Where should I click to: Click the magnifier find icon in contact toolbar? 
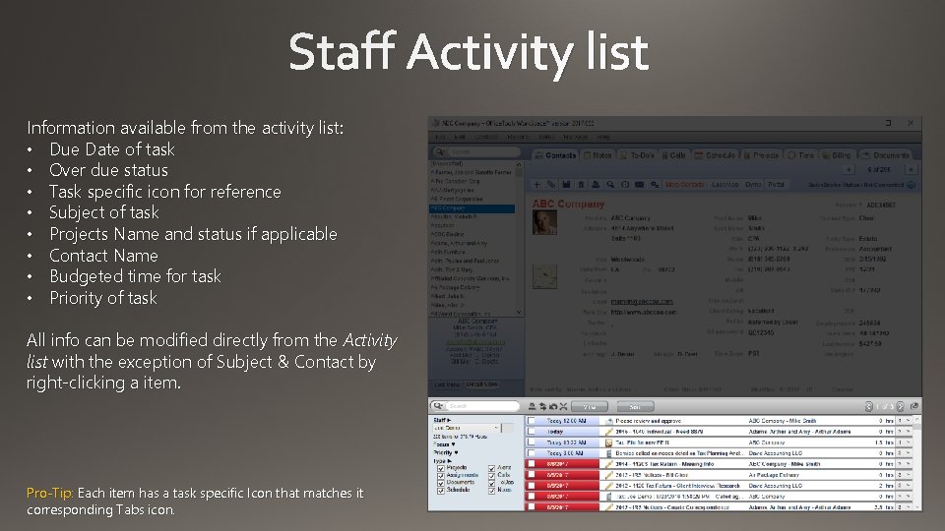point(610,184)
